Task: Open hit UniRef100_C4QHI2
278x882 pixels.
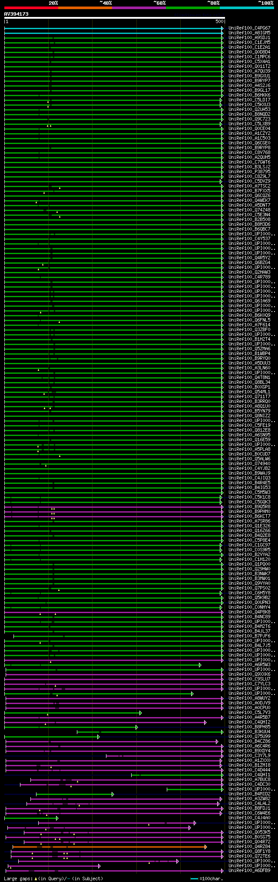Action: (x=249, y=722)
